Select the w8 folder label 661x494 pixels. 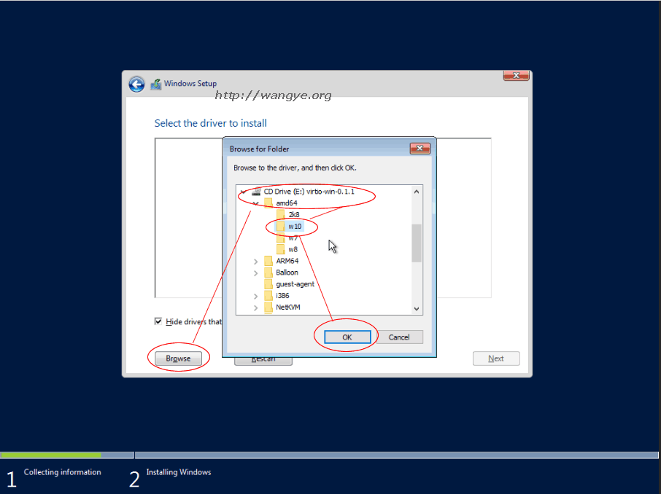click(293, 250)
